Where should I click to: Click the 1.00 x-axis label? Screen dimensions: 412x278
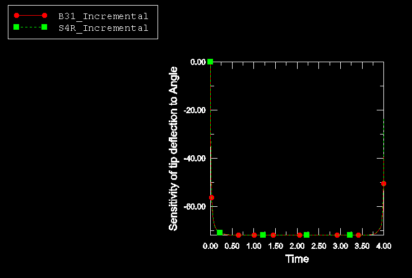coord(254,246)
